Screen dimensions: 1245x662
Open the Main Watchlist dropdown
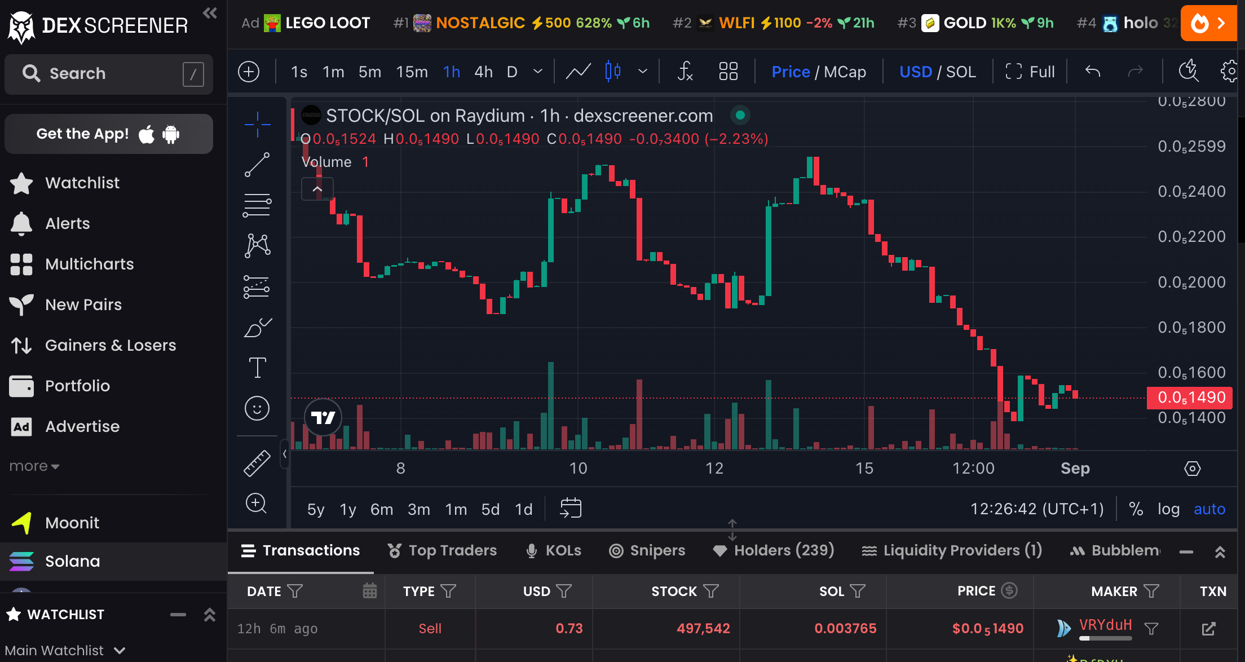click(x=65, y=650)
